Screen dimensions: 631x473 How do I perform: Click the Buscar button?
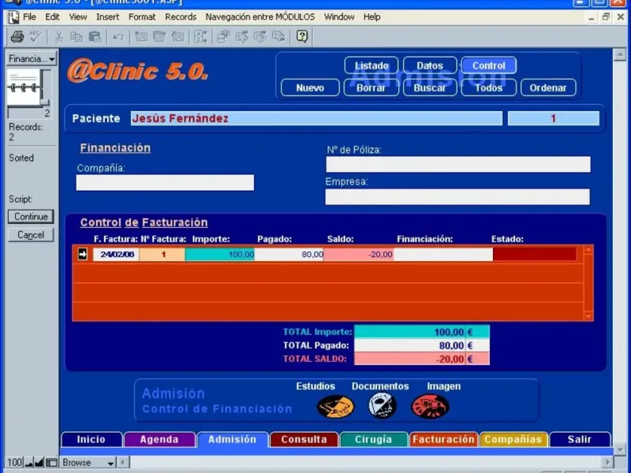click(x=430, y=88)
